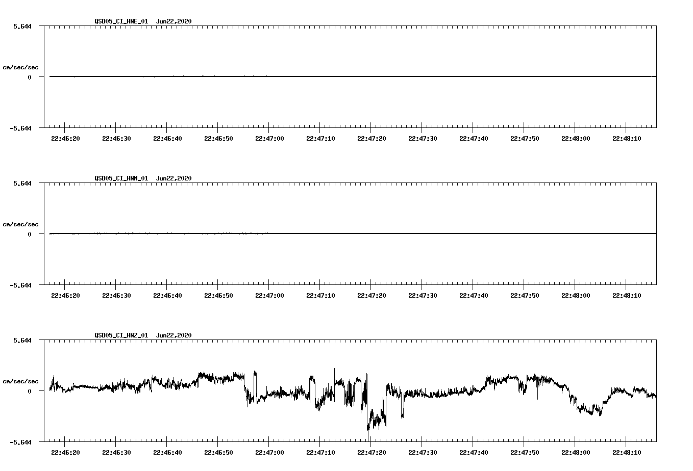The height and width of the screenshot is (471, 693).
Task: Click 22:46:20 time label under HNE plot
Action: pos(65,138)
